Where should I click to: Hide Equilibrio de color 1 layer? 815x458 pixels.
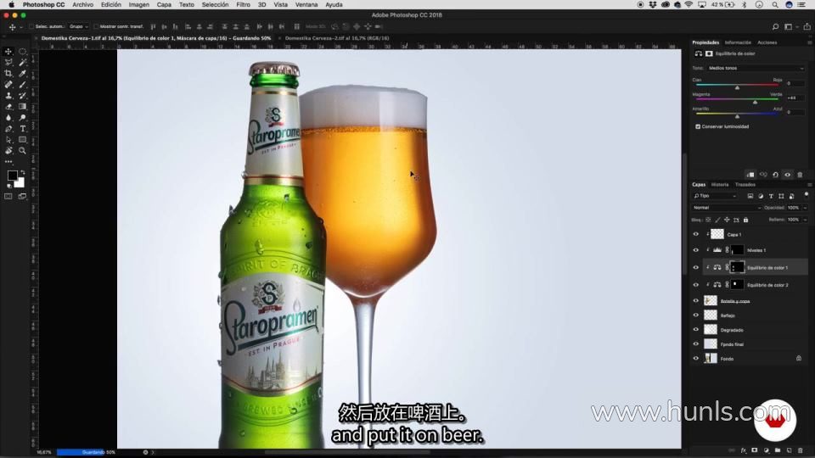point(696,267)
